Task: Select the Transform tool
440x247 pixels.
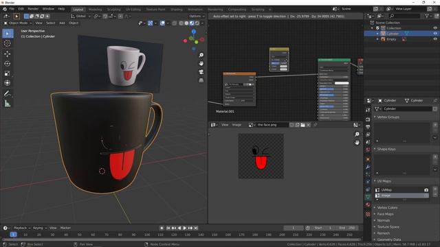Action: 8,83
